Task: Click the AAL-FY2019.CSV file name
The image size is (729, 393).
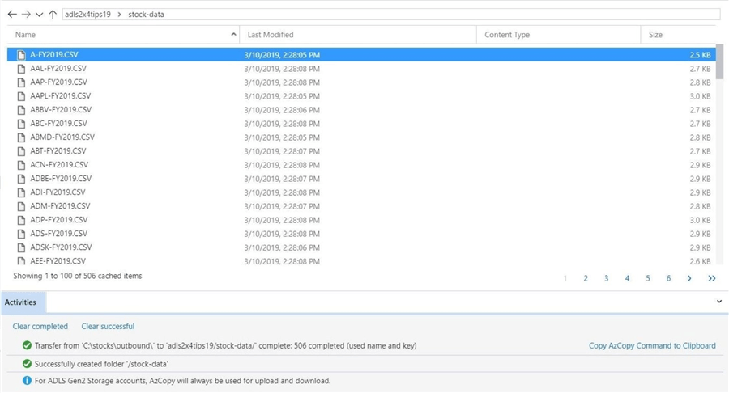Action: tap(58, 69)
